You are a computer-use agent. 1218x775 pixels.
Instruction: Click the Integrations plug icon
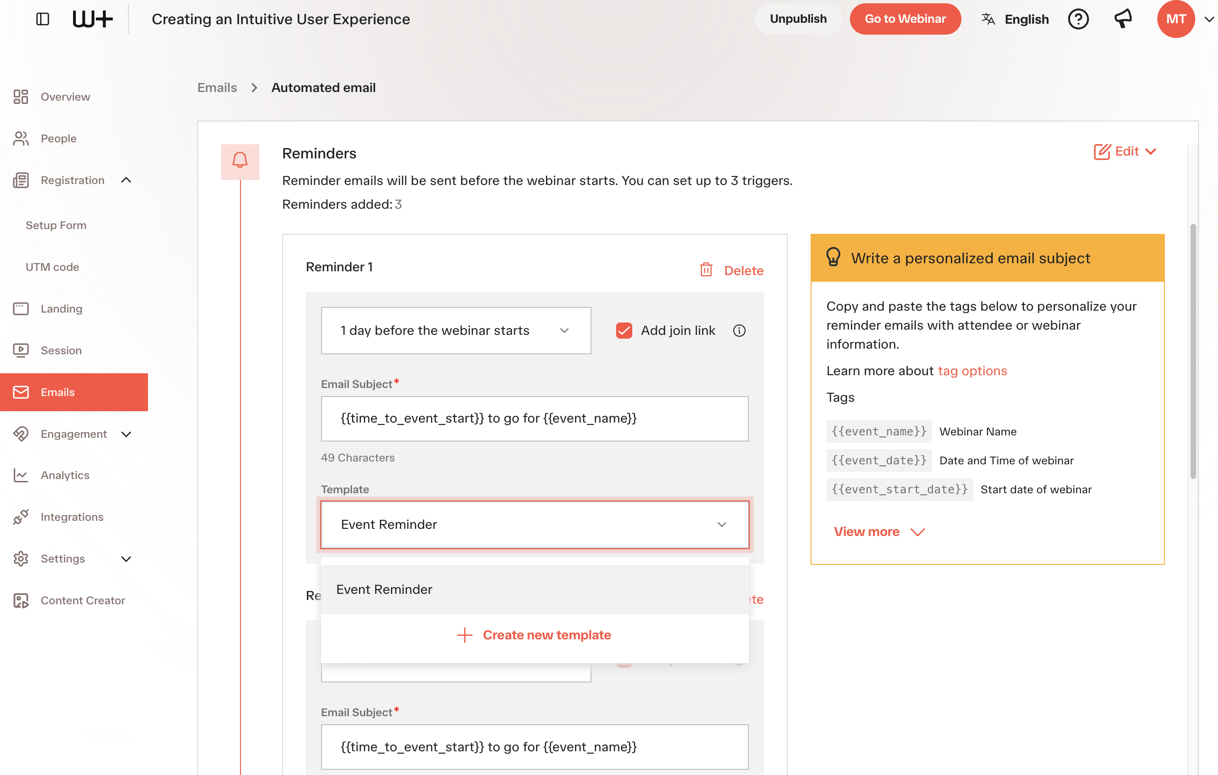point(21,517)
